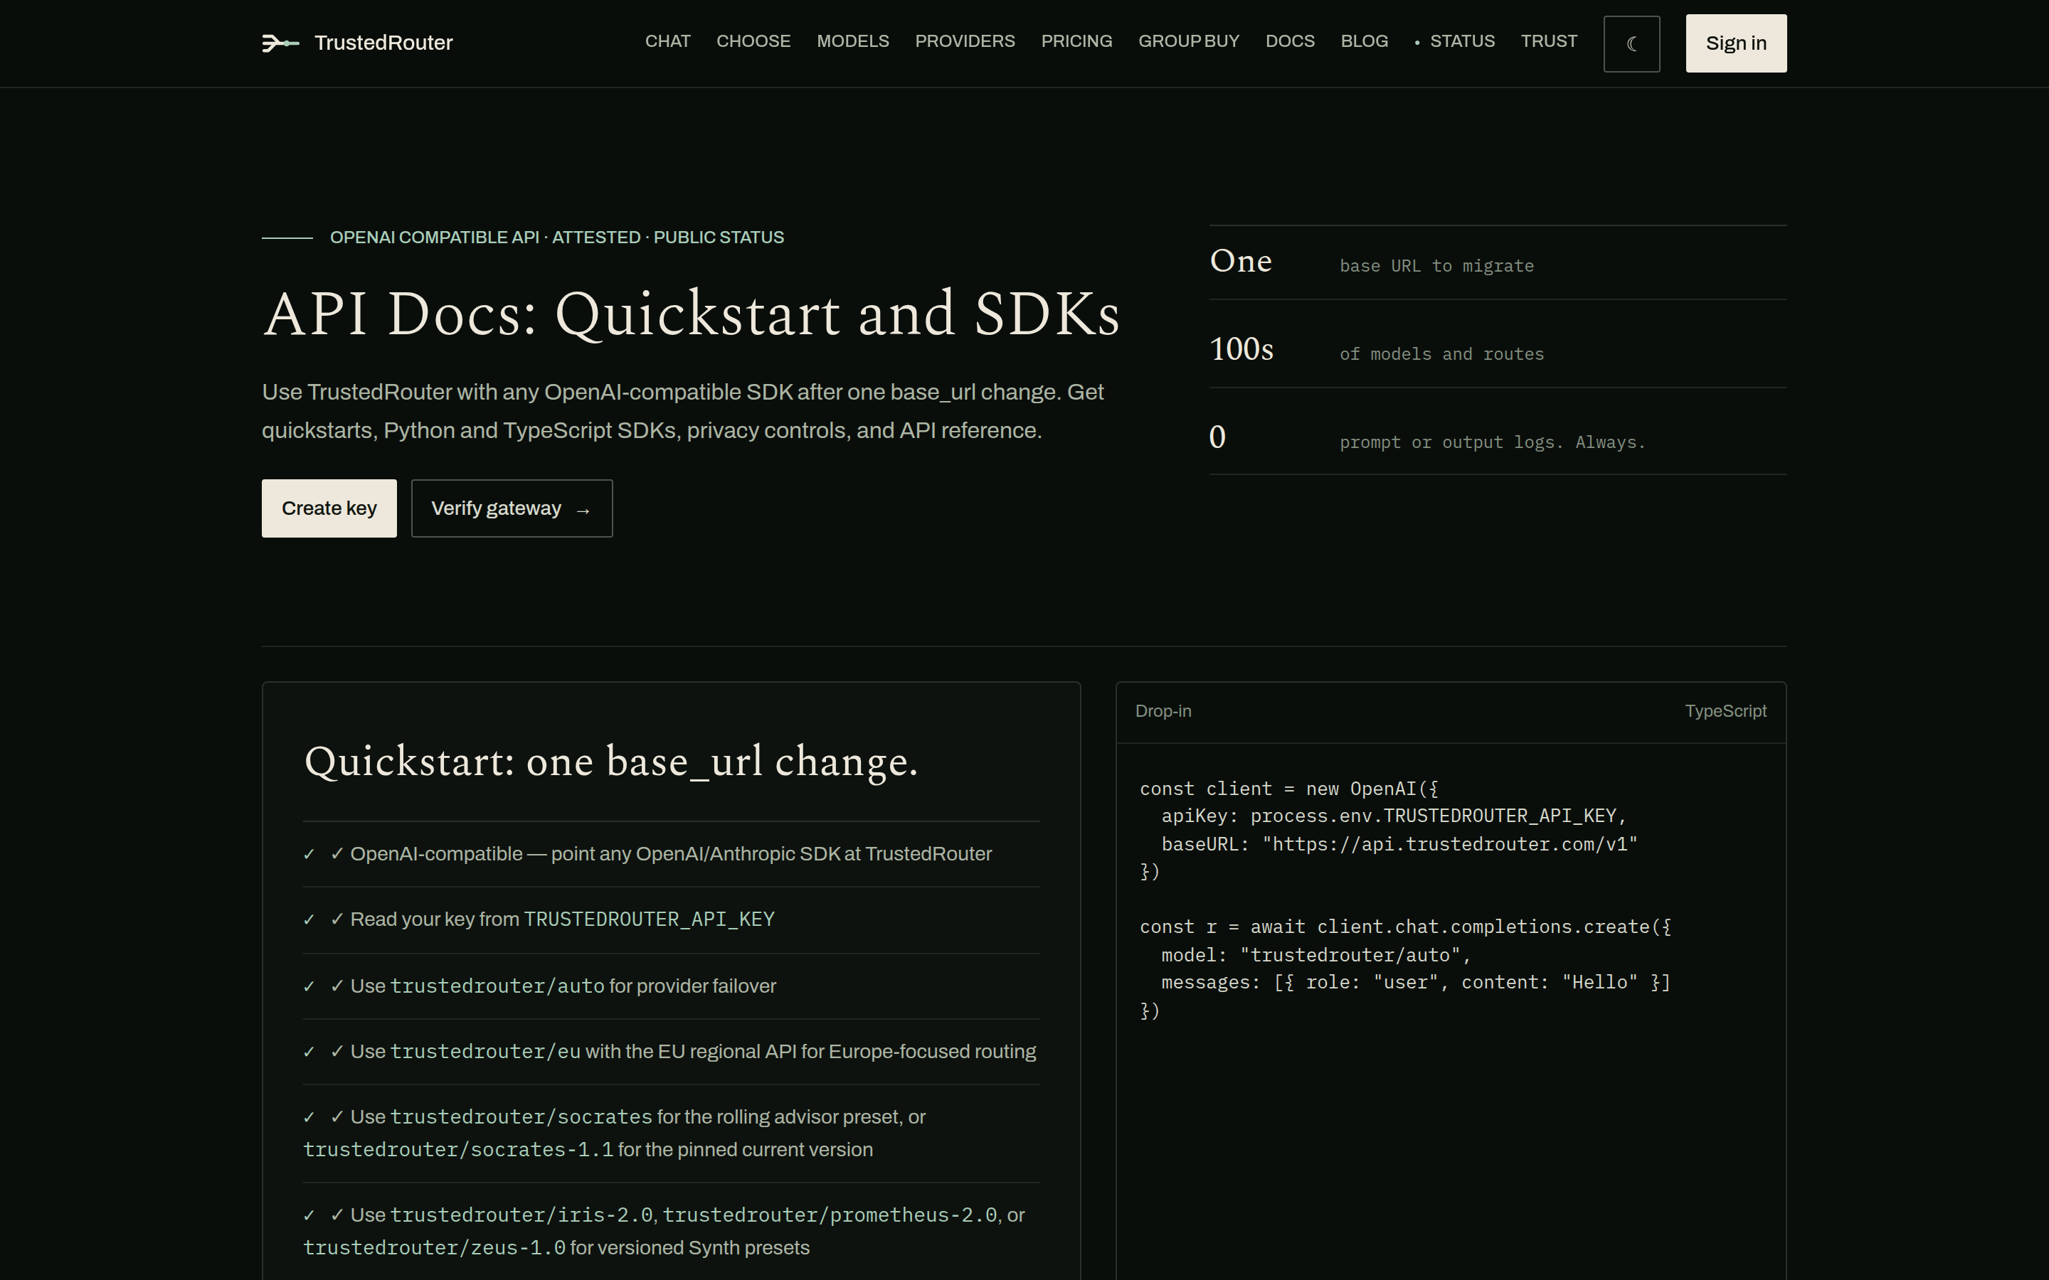Navigate to PRICING
This screenshot has height=1280, width=2049.
pyautogui.click(x=1076, y=41)
